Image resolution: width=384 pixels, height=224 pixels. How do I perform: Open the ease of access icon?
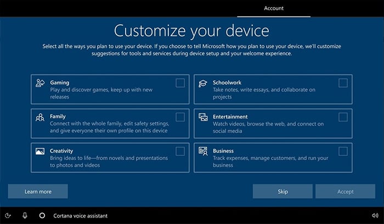tap(8, 215)
